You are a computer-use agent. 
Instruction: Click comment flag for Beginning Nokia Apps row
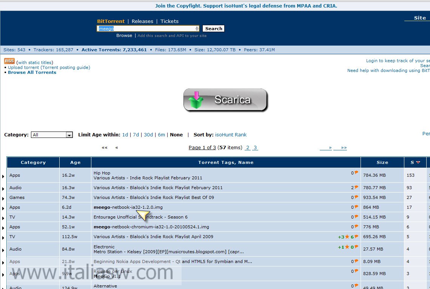point(356,261)
